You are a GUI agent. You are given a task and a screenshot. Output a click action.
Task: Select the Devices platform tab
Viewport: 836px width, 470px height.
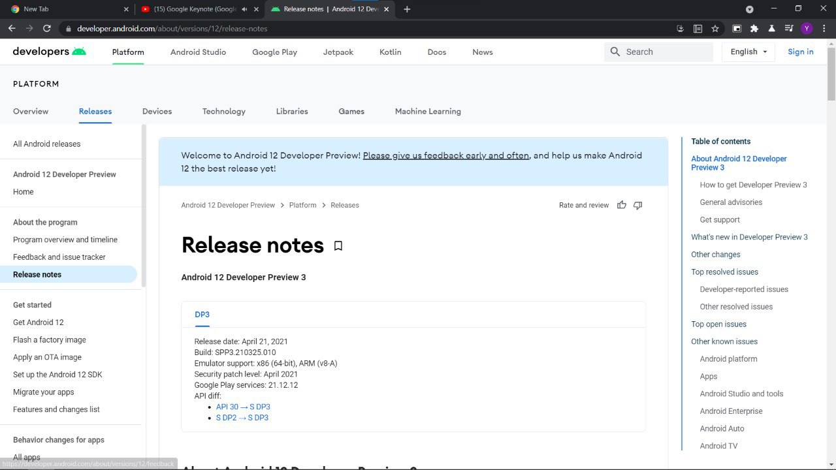pyautogui.click(x=157, y=112)
